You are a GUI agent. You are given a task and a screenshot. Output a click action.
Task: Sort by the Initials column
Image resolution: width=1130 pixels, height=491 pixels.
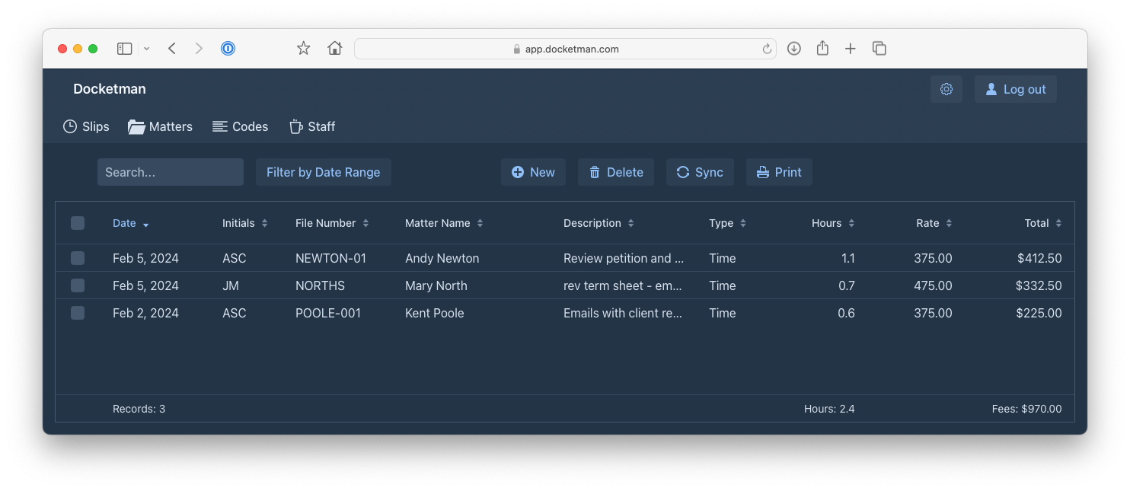(x=245, y=223)
